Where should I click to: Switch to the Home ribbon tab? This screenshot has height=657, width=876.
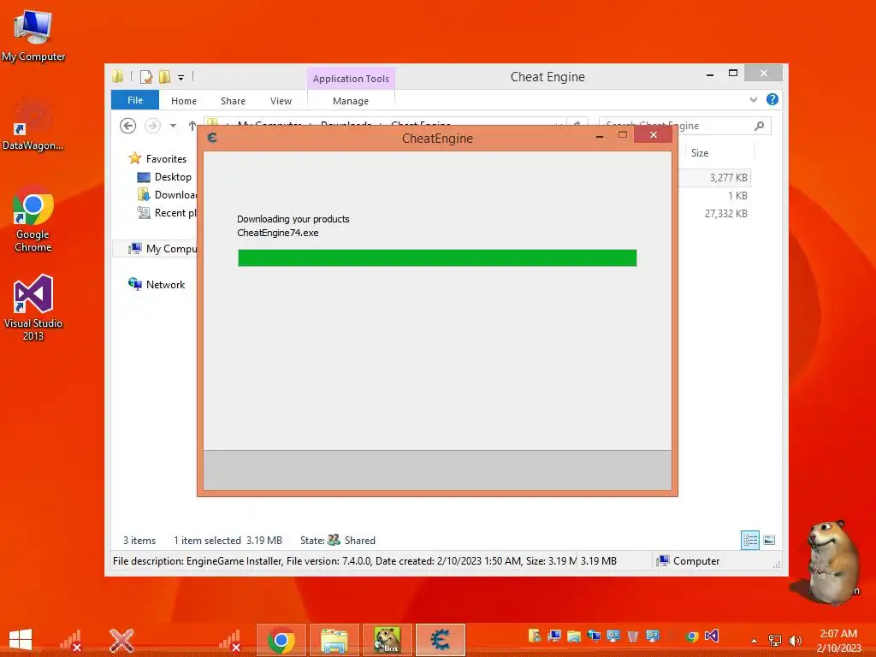click(184, 101)
